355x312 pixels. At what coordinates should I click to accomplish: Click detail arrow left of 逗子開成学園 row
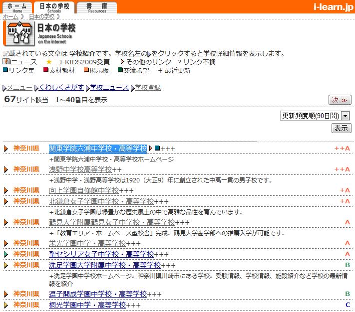6,294
